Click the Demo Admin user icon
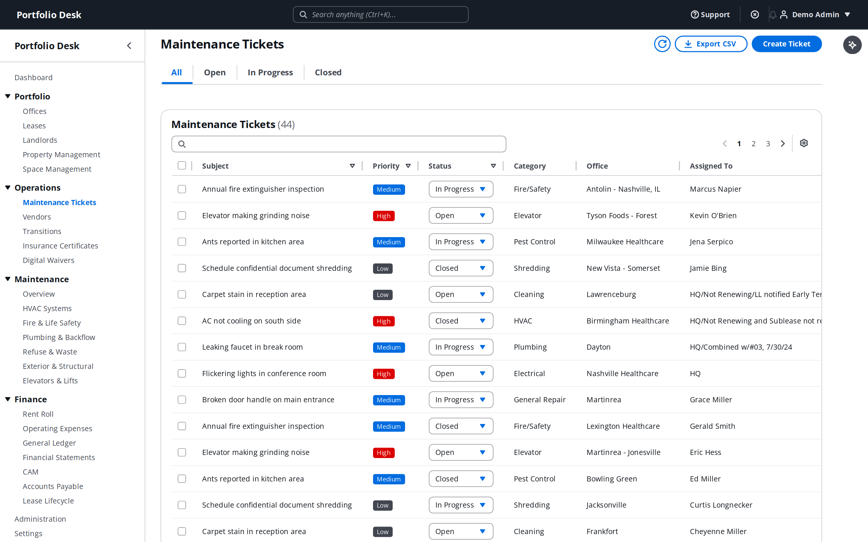Image resolution: width=868 pixels, height=542 pixels. (784, 14)
